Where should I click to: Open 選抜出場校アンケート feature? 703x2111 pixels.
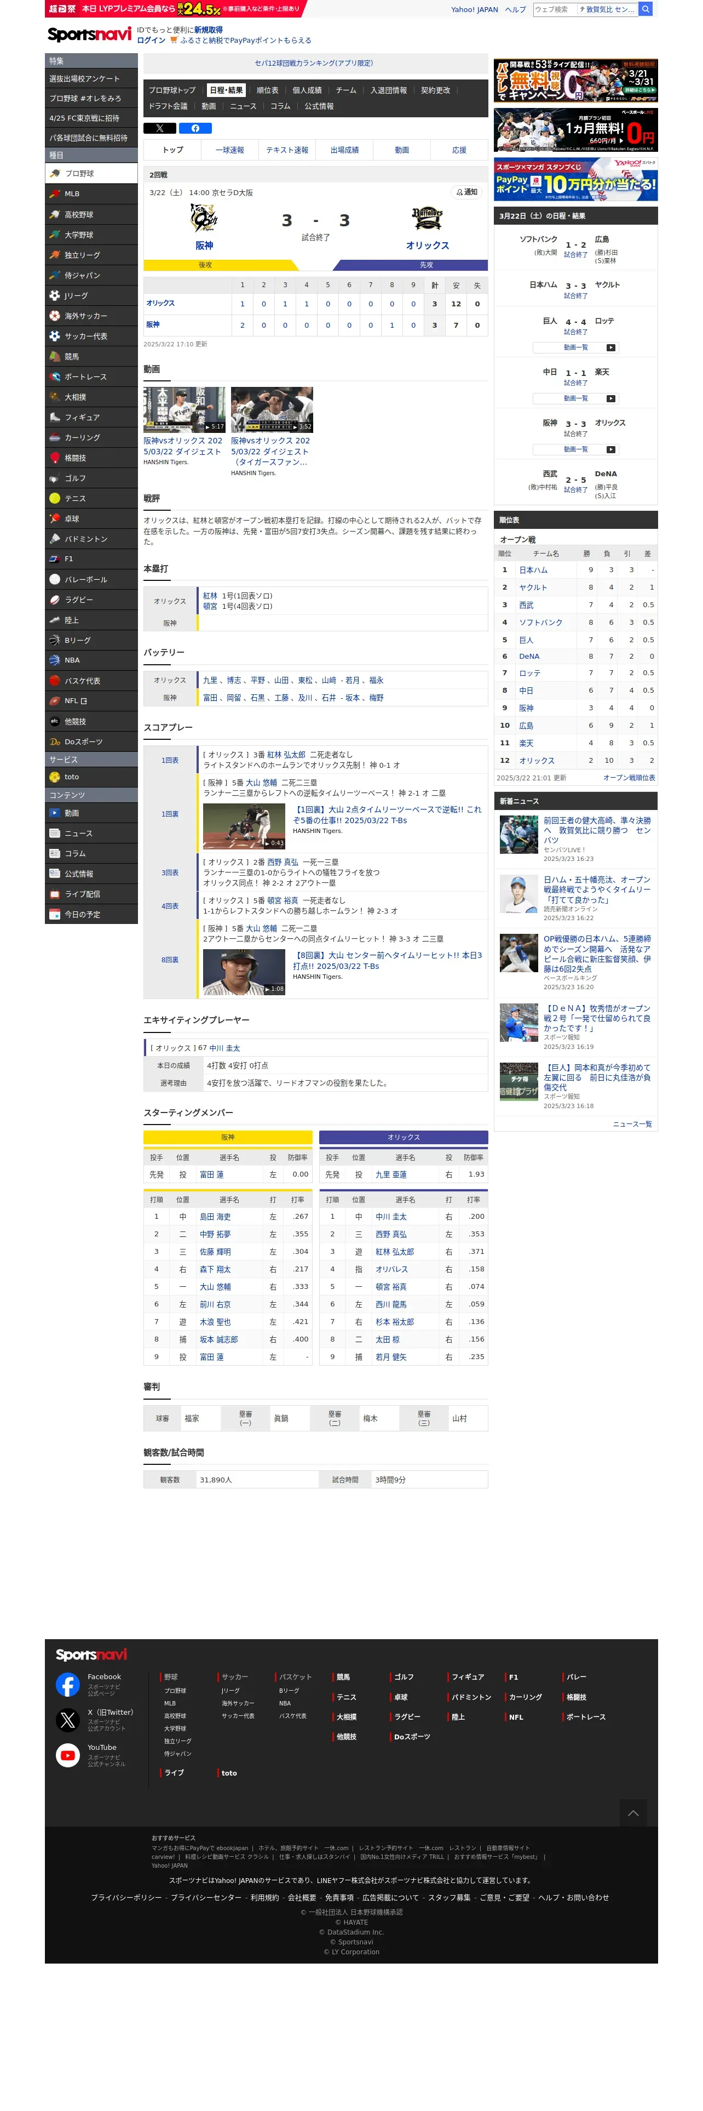(x=91, y=79)
